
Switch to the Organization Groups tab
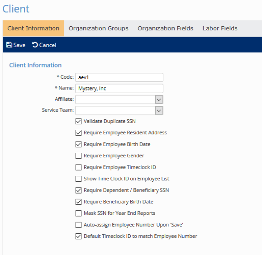pyautogui.click(x=99, y=28)
